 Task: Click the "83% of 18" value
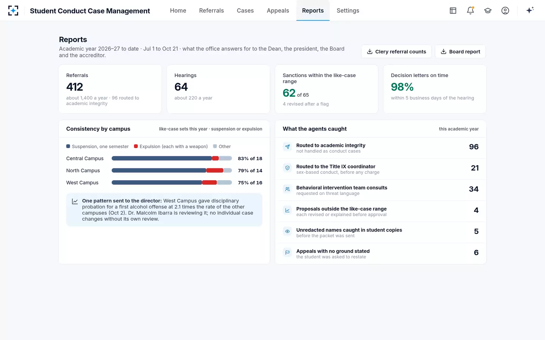point(250,158)
